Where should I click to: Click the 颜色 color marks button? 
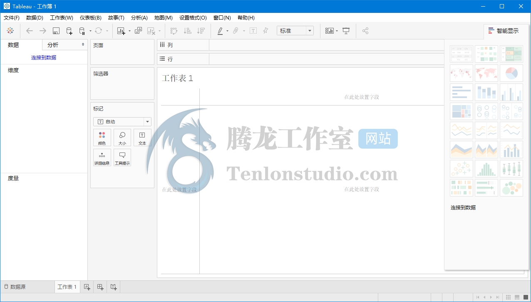tap(102, 137)
